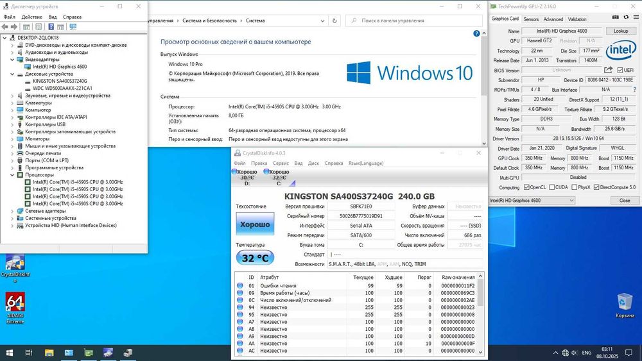Collapse Видеоадаптеры tree node
The height and width of the screenshot is (361, 642).
point(12,59)
